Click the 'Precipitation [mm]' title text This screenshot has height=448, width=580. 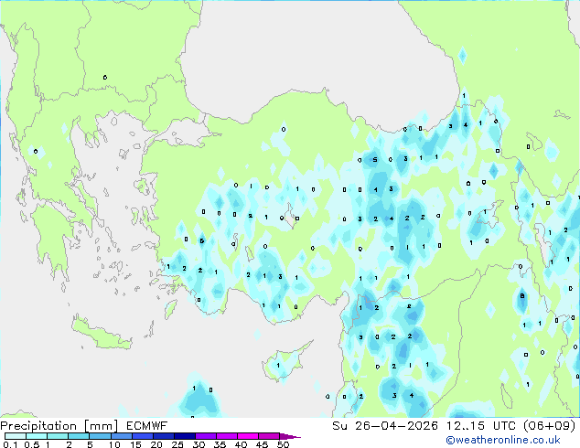point(59,426)
